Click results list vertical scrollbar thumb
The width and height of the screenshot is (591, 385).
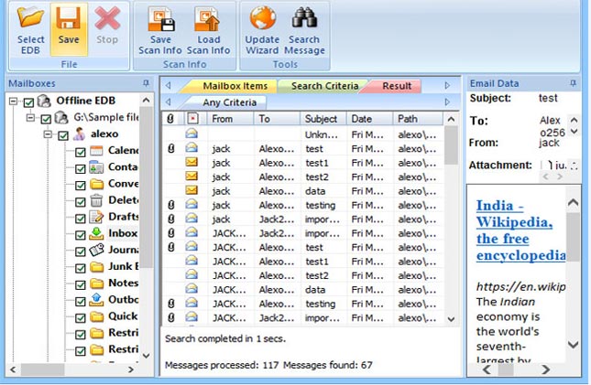(451, 145)
